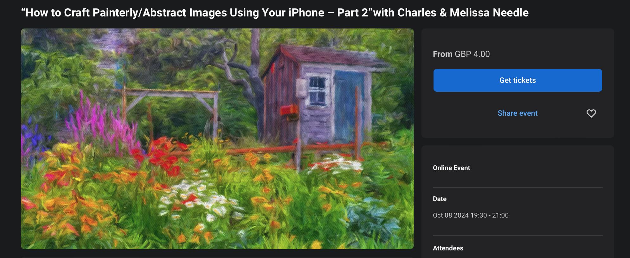This screenshot has height=258, width=630.
Task: Click Charles & Melissa Needle in the title
Action: coord(463,13)
